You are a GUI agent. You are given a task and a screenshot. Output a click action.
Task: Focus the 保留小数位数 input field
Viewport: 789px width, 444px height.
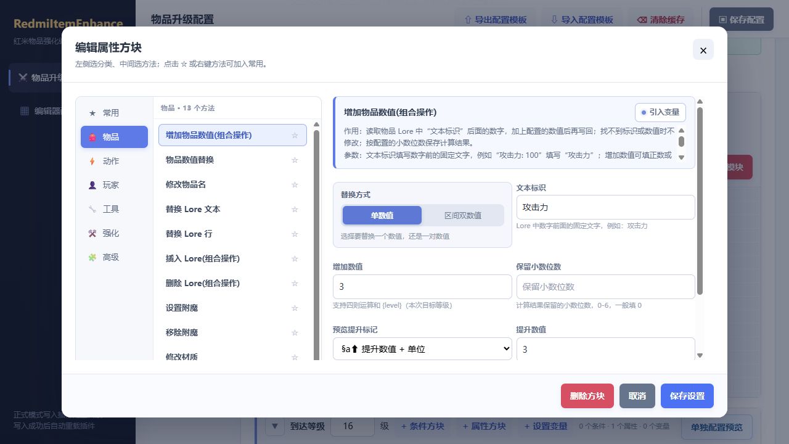(x=605, y=287)
